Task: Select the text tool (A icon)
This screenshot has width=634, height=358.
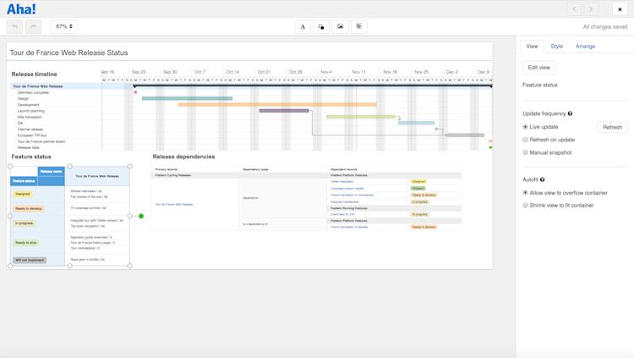Action: pyautogui.click(x=303, y=27)
